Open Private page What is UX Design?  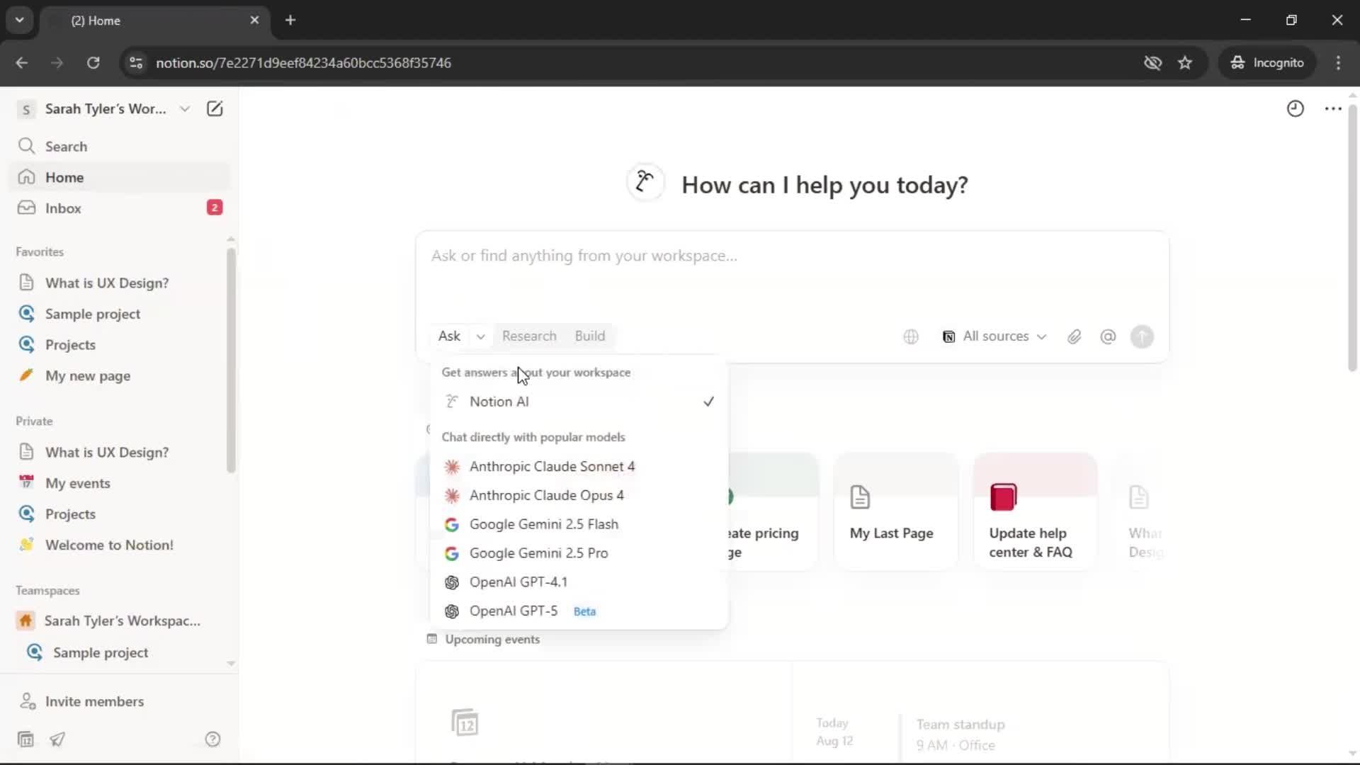point(119,452)
